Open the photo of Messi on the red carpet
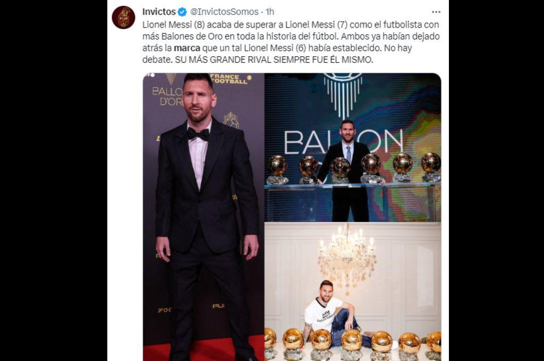The height and width of the screenshot is (361, 544). [x=202, y=212]
